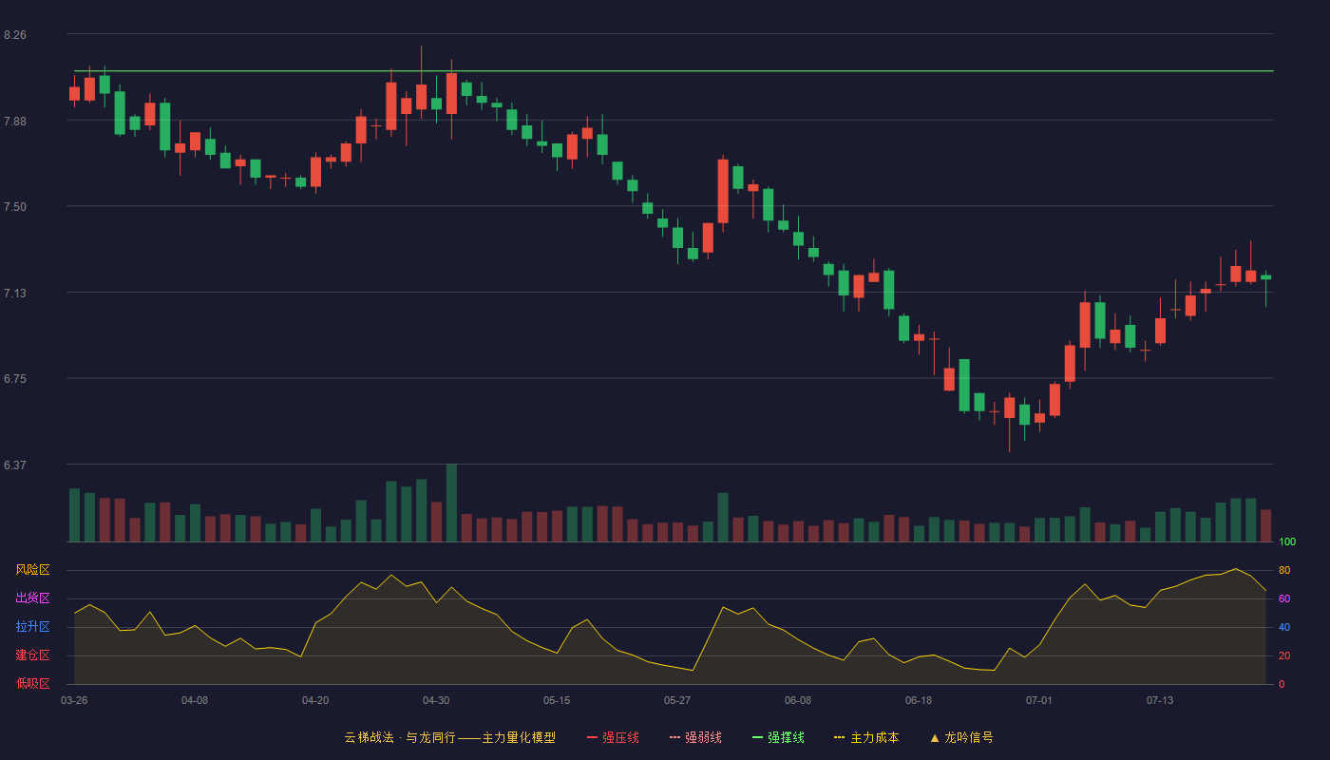Click the green horizontal support line

point(674,70)
